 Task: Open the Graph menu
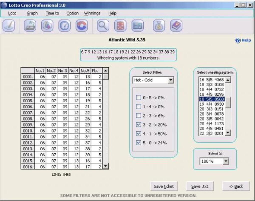32,13
